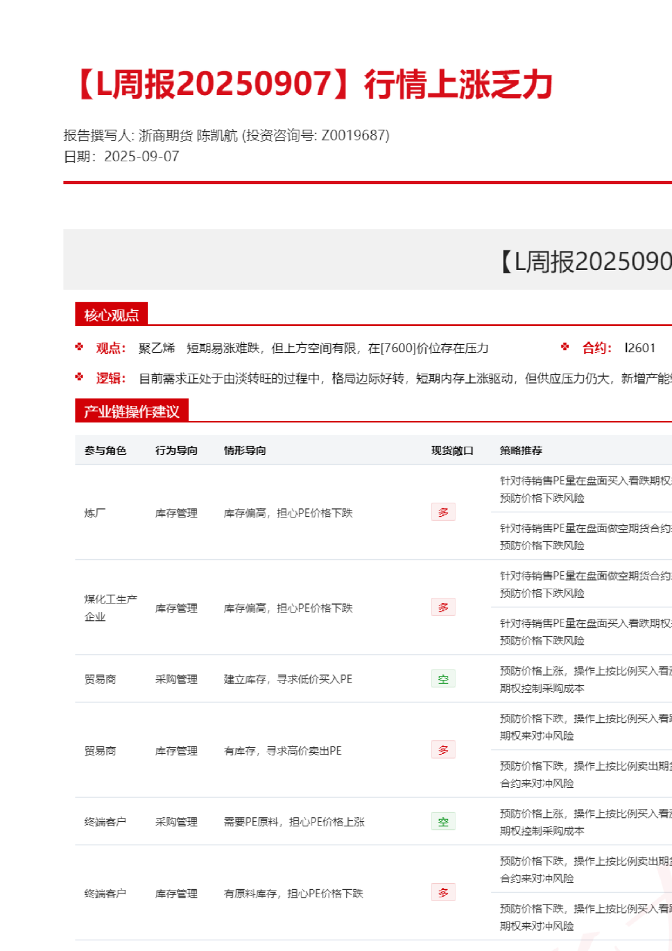Click the 多 badge in 贸易商 库存管理 row
Image resolution: width=672 pixels, height=951 pixels.
443,750
